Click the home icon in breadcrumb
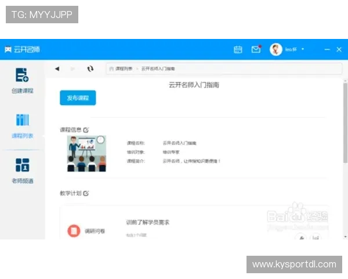Screen dimensions: 348x279 pos(111,69)
